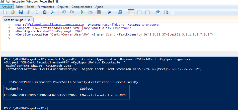Expand the Complementos menu

82,7
